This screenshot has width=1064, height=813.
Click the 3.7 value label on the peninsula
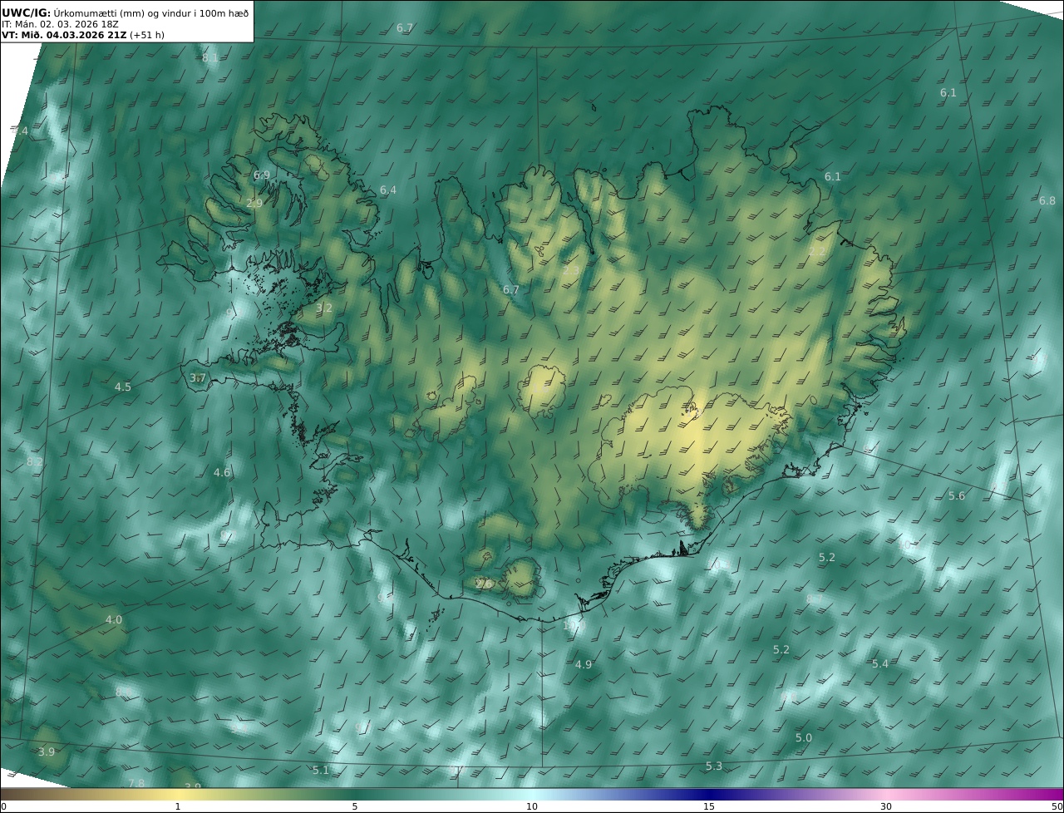(x=198, y=377)
